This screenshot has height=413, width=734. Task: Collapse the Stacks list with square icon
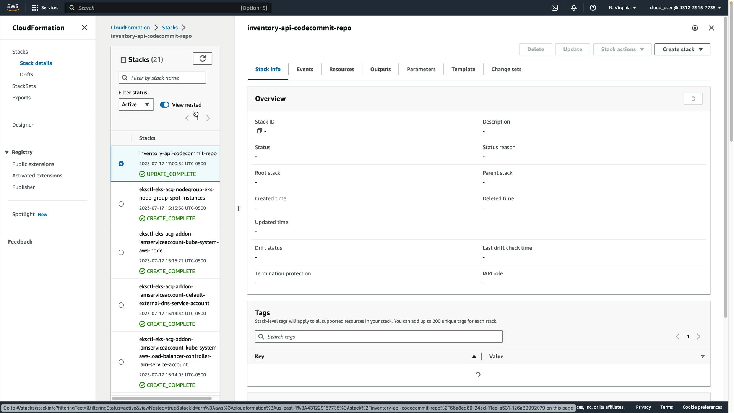123,60
